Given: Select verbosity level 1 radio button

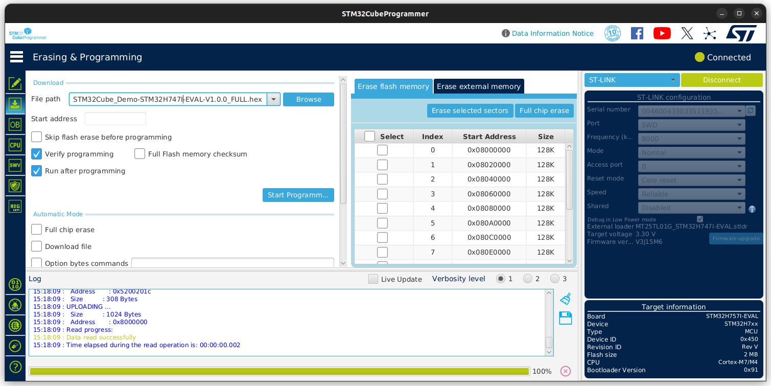Looking at the screenshot, I should point(501,279).
